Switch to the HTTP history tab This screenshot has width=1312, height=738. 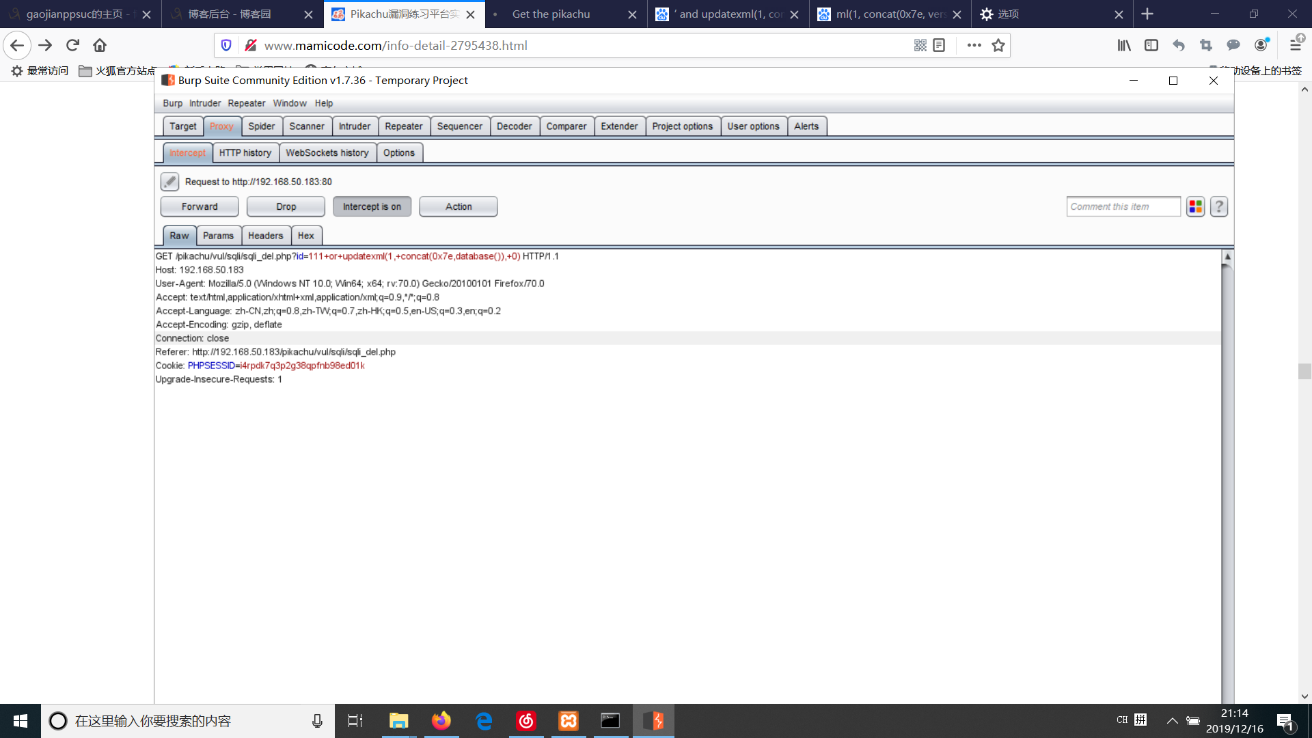(x=245, y=152)
